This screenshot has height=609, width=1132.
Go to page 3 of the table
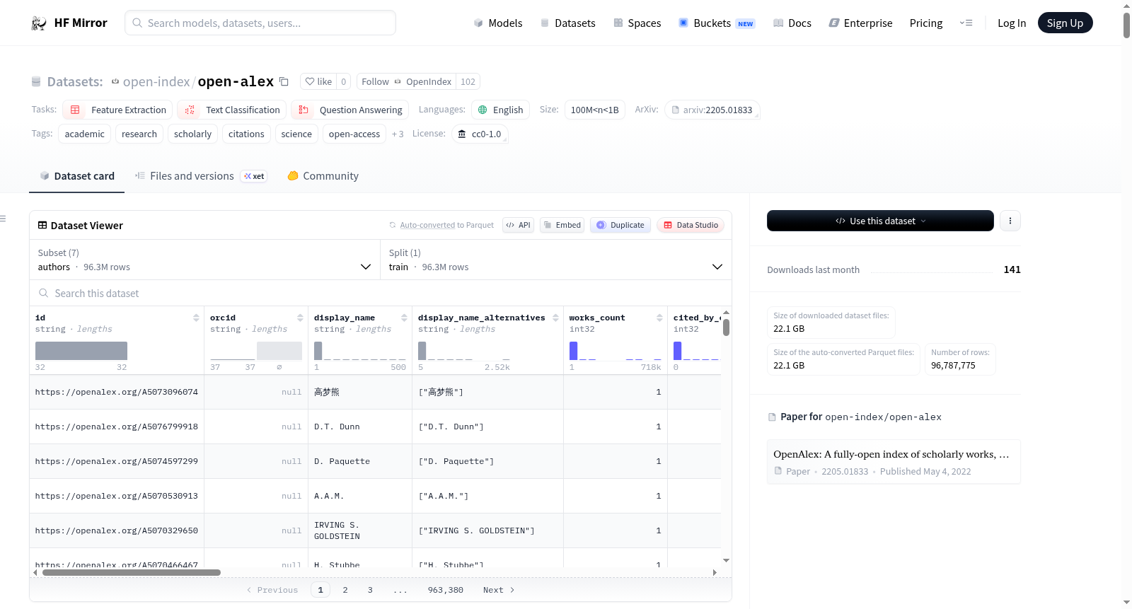(x=370, y=590)
